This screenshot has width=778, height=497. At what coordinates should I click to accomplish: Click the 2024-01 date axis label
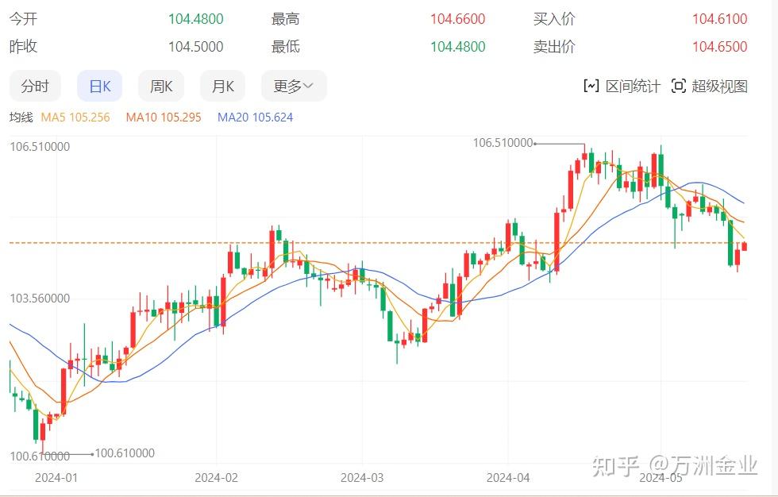pyautogui.click(x=56, y=478)
